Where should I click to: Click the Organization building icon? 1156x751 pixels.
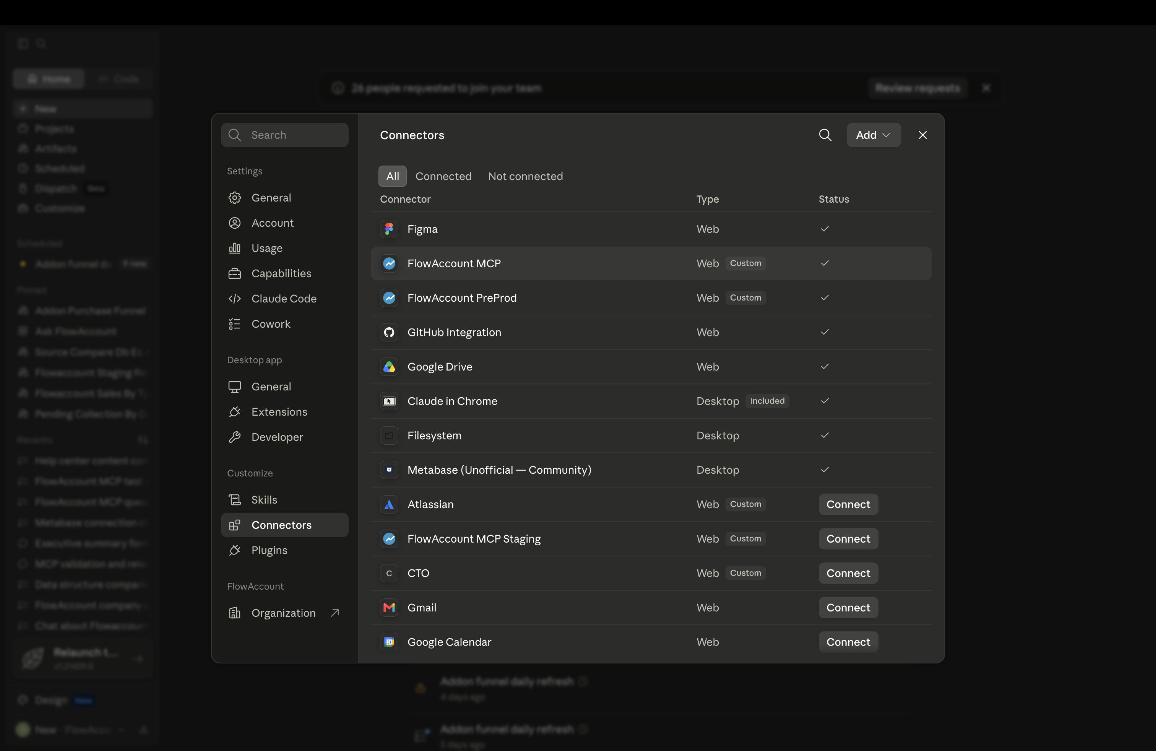pos(235,613)
